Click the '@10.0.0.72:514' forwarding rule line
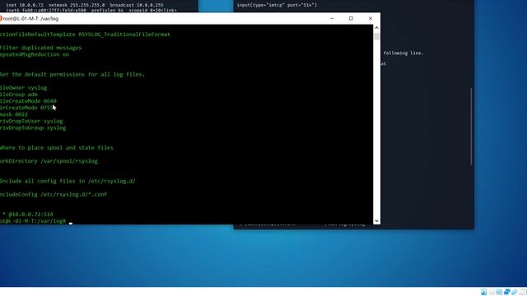The width and height of the screenshot is (527, 296). (x=27, y=214)
